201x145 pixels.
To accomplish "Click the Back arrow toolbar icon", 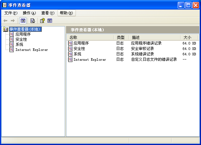I will (x=5, y=21).
